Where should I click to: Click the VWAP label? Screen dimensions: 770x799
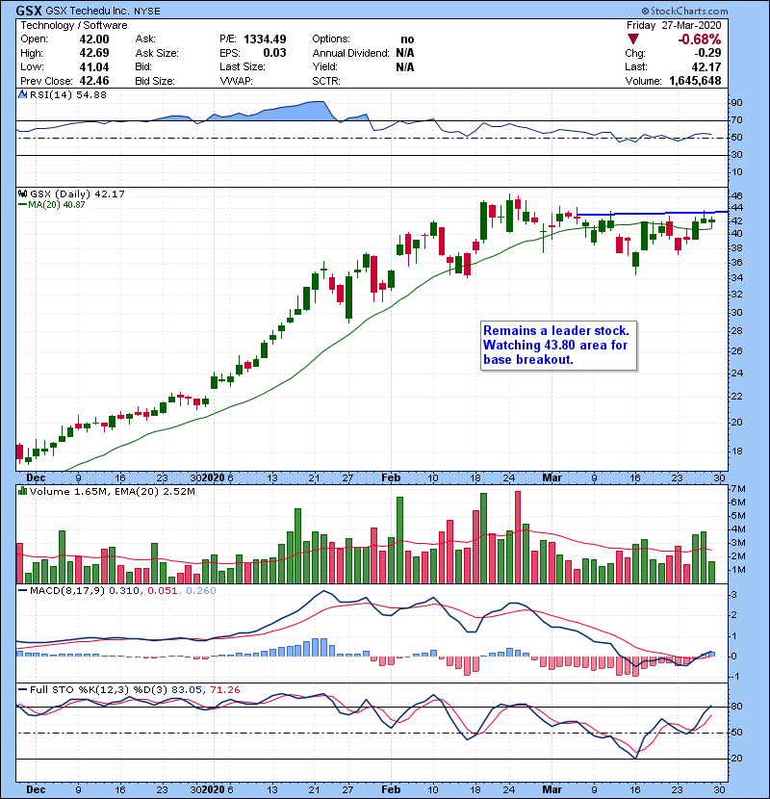pos(236,81)
